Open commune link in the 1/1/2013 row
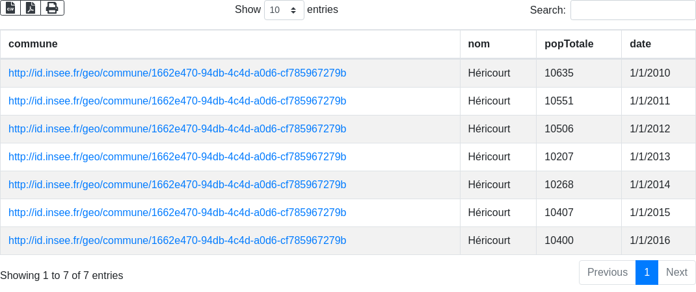The image size is (696, 292). 177,157
